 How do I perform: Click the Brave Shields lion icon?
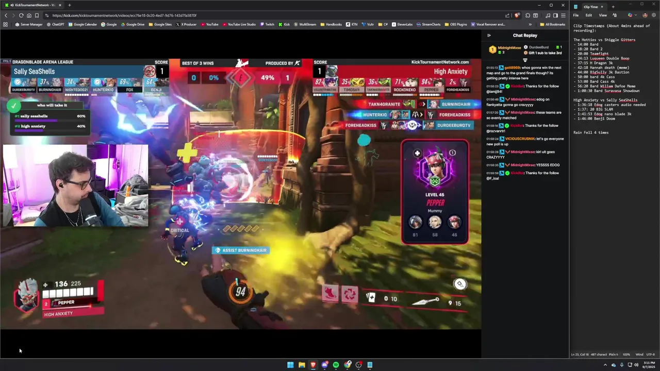point(517,15)
